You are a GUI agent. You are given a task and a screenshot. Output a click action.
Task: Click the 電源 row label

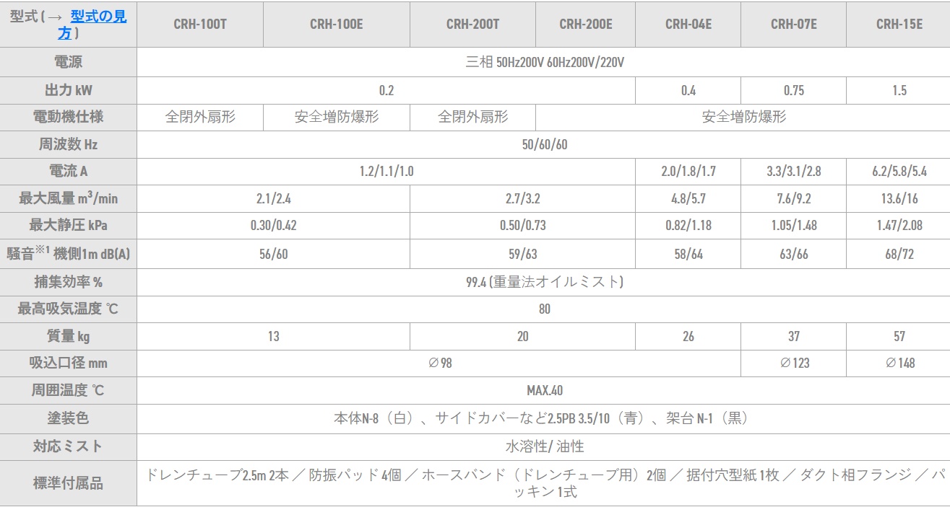pyautogui.click(x=68, y=62)
